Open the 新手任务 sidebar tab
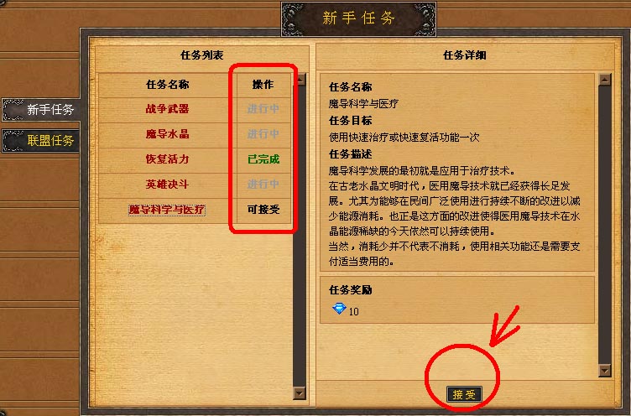This screenshot has width=631, height=416. click(x=41, y=109)
